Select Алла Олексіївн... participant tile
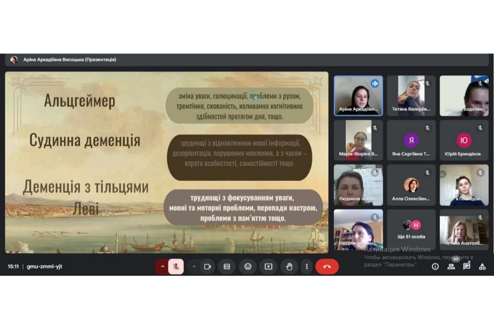494x329 pixels. point(411,185)
